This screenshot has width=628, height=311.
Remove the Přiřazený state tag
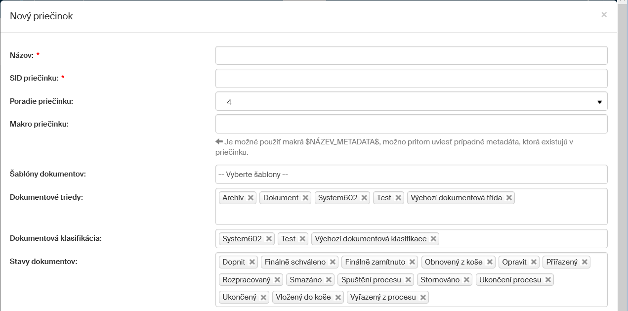585,262
